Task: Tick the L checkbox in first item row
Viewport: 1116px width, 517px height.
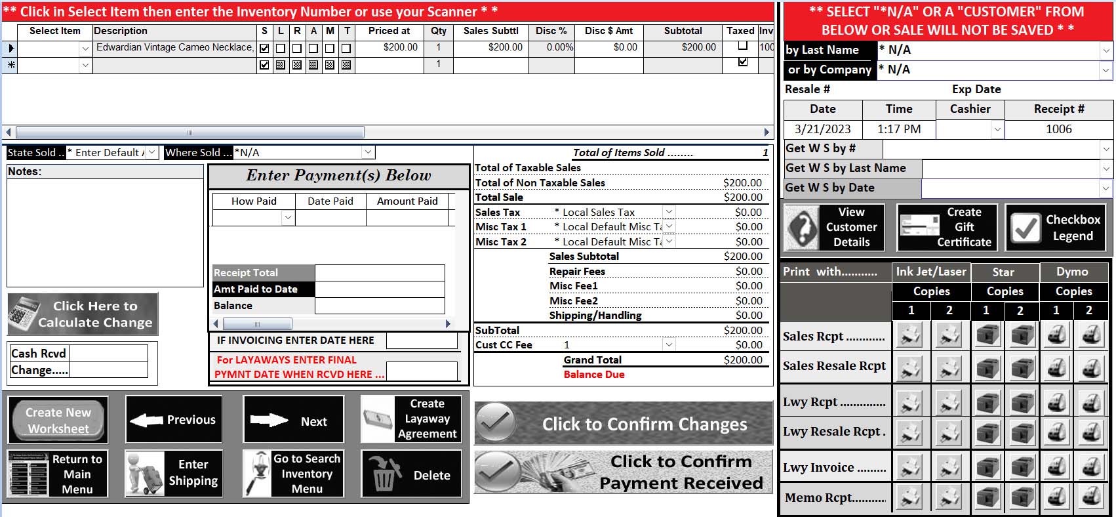Action: (281, 49)
